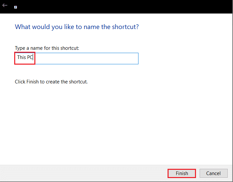Click Finish to create the shortcut
This screenshot has width=233, height=182.
click(x=182, y=173)
